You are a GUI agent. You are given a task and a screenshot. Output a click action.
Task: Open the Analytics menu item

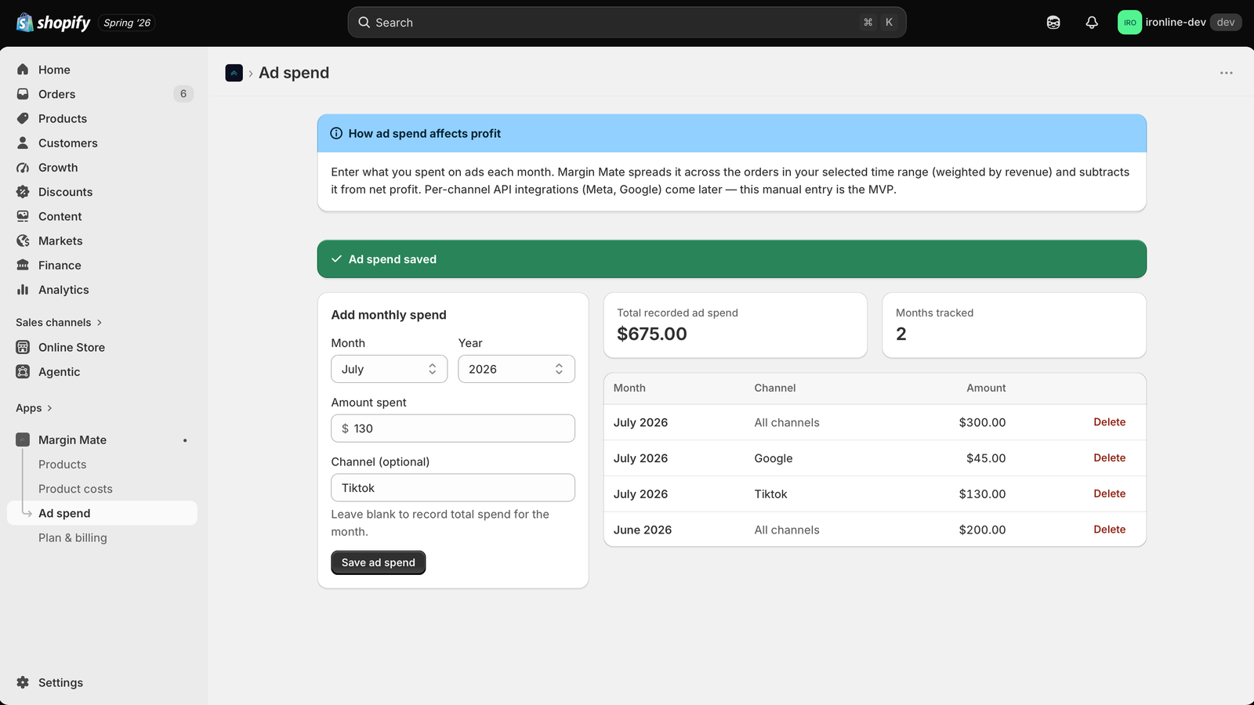click(x=102, y=290)
